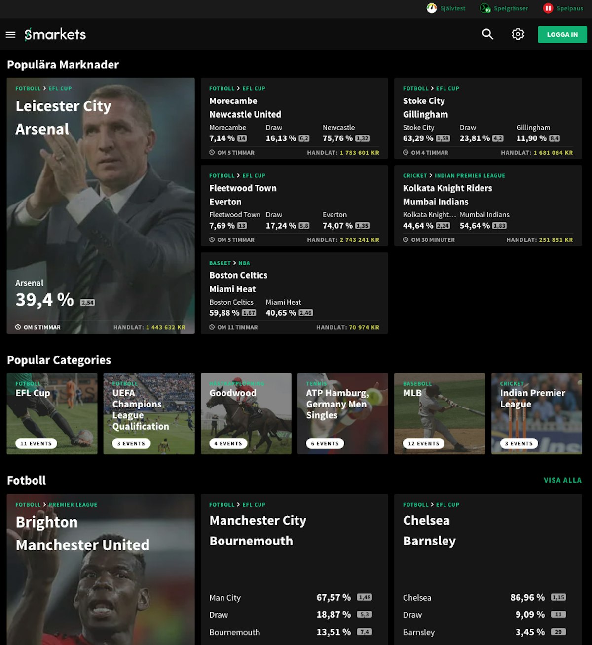Screen dimensions: 592x645
Task: Open Indian Premier League category tile
Action: [x=537, y=413]
